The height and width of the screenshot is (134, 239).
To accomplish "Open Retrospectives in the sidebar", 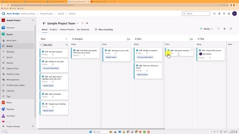I will [13, 80].
